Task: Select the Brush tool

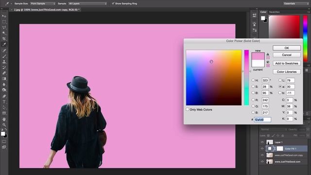Action: click(4, 56)
